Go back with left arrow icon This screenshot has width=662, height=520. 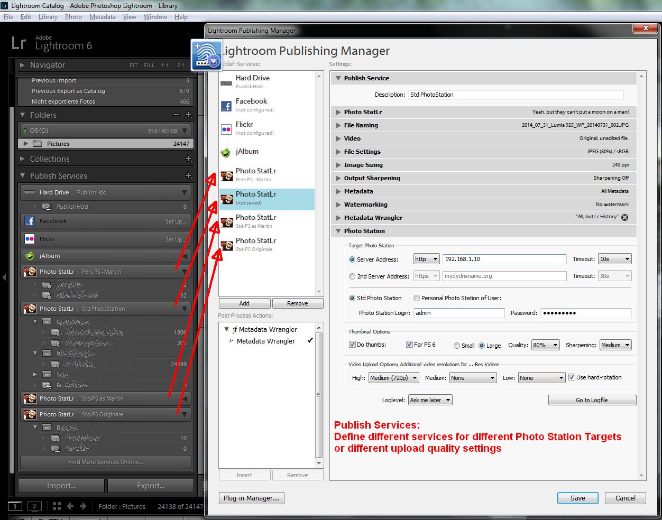click(x=70, y=506)
